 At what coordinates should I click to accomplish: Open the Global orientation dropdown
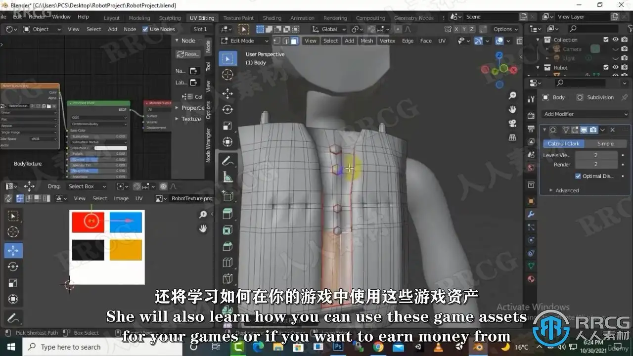pyautogui.click(x=329, y=29)
